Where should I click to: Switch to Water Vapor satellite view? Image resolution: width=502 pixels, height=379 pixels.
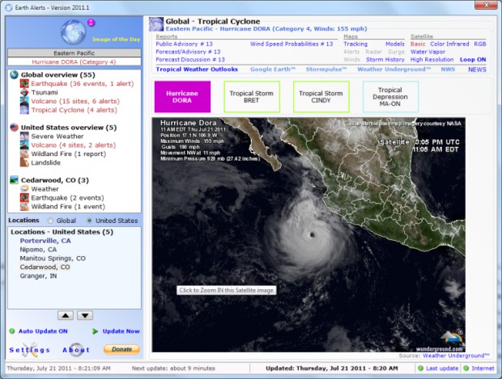click(428, 52)
